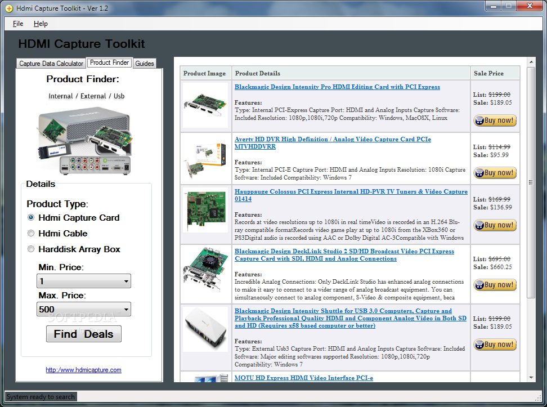The image size is (547, 407).
Task: Select the Product Finder tab
Action: [x=109, y=63]
